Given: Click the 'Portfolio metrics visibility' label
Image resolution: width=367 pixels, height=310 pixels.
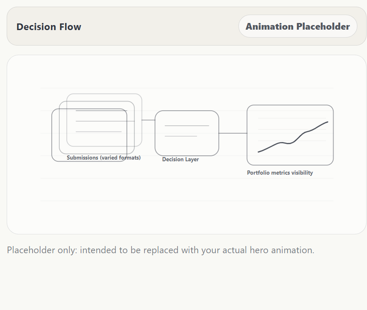Looking at the screenshot, I should [x=280, y=173].
